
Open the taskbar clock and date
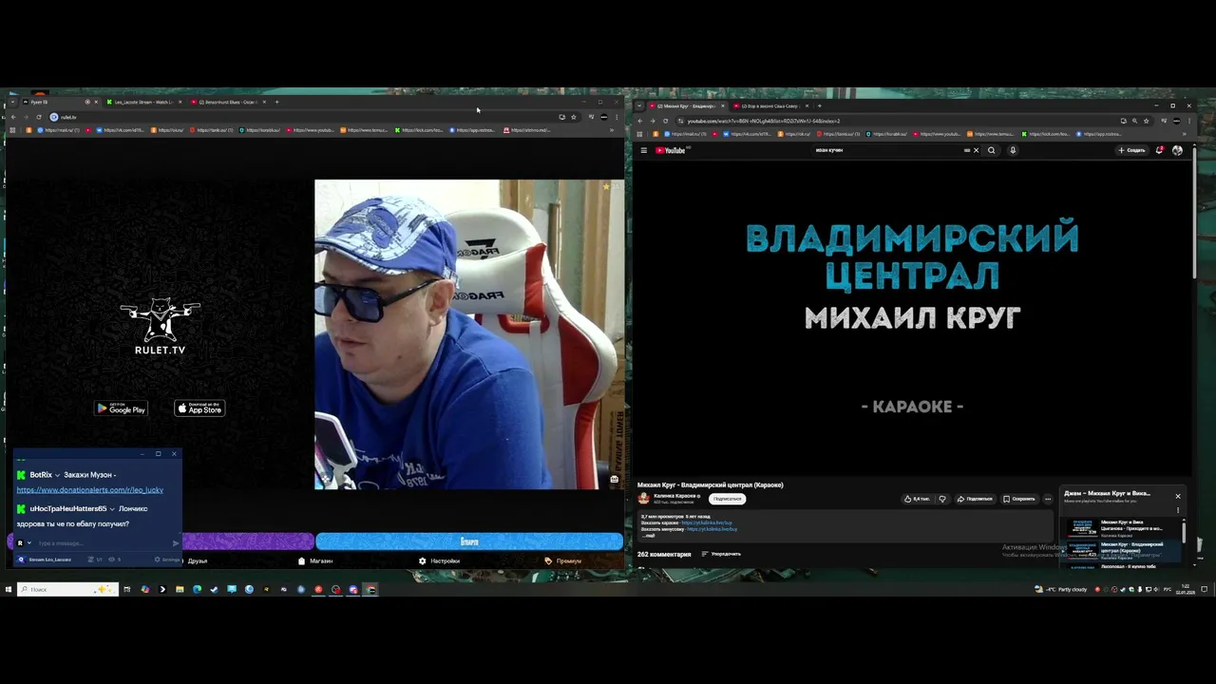[1186, 589]
